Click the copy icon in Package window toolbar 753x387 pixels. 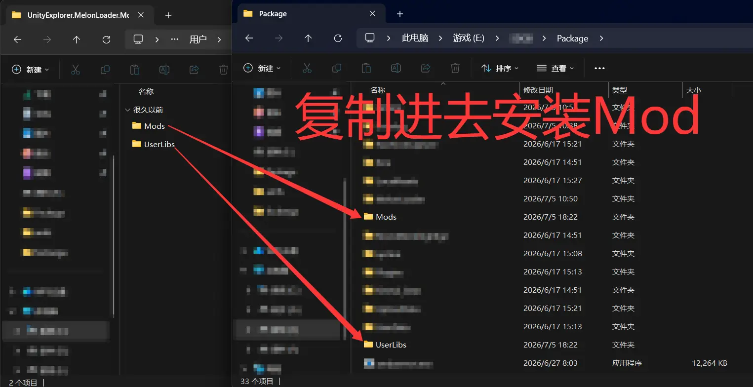coord(337,68)
